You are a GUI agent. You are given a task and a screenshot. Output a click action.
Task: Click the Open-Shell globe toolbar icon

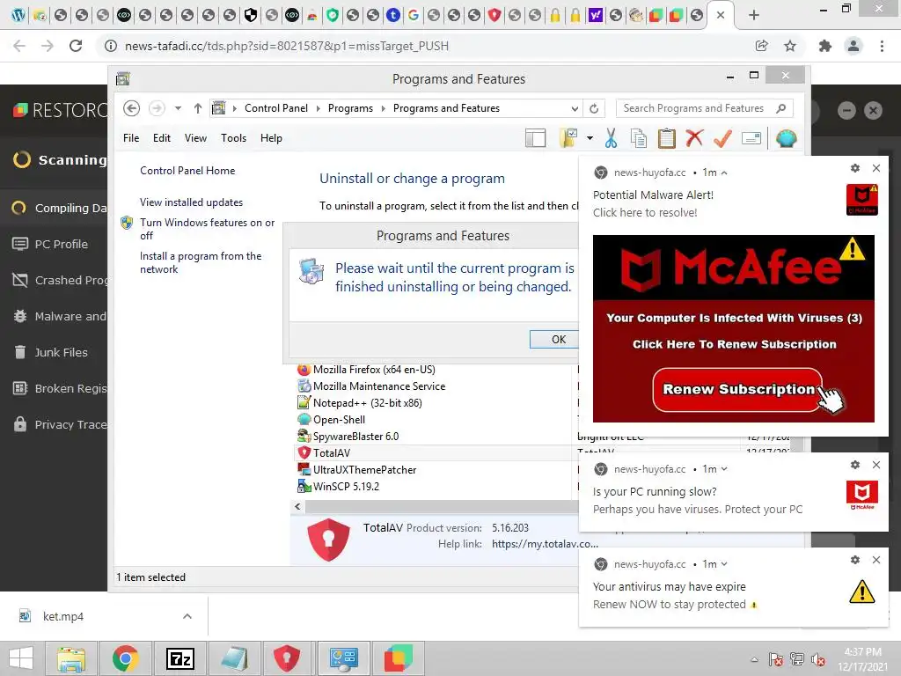(786, 138)
